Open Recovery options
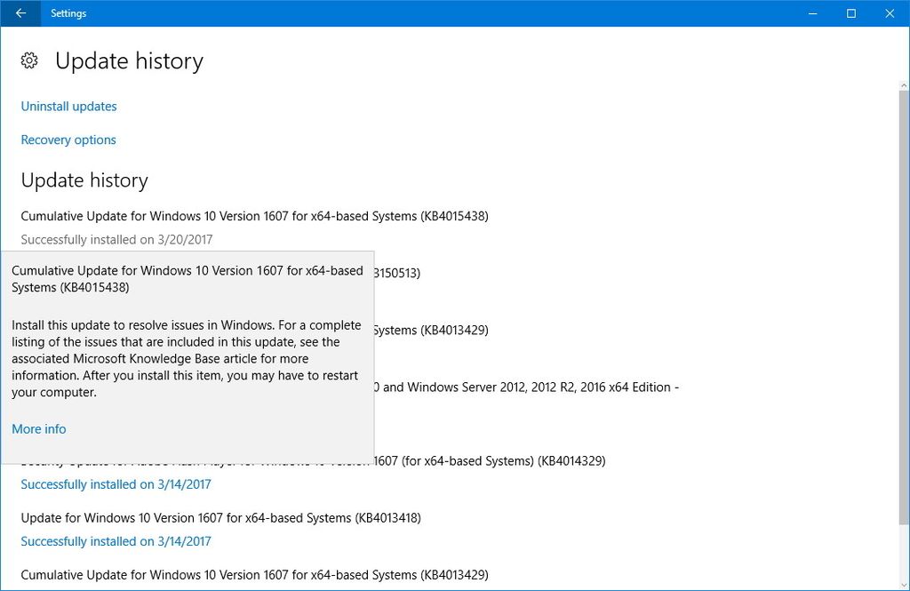Screen dimensions: 910x591 pos(68,140)
